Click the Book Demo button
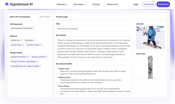The image size is (175, 104). coord(163,4)
